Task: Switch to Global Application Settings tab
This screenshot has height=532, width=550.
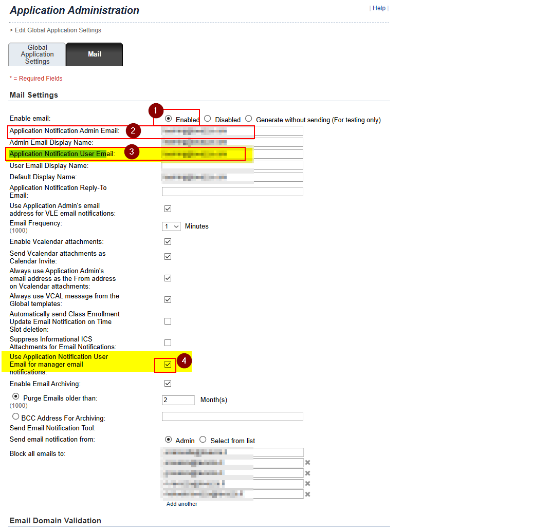Action: (38, 54)
